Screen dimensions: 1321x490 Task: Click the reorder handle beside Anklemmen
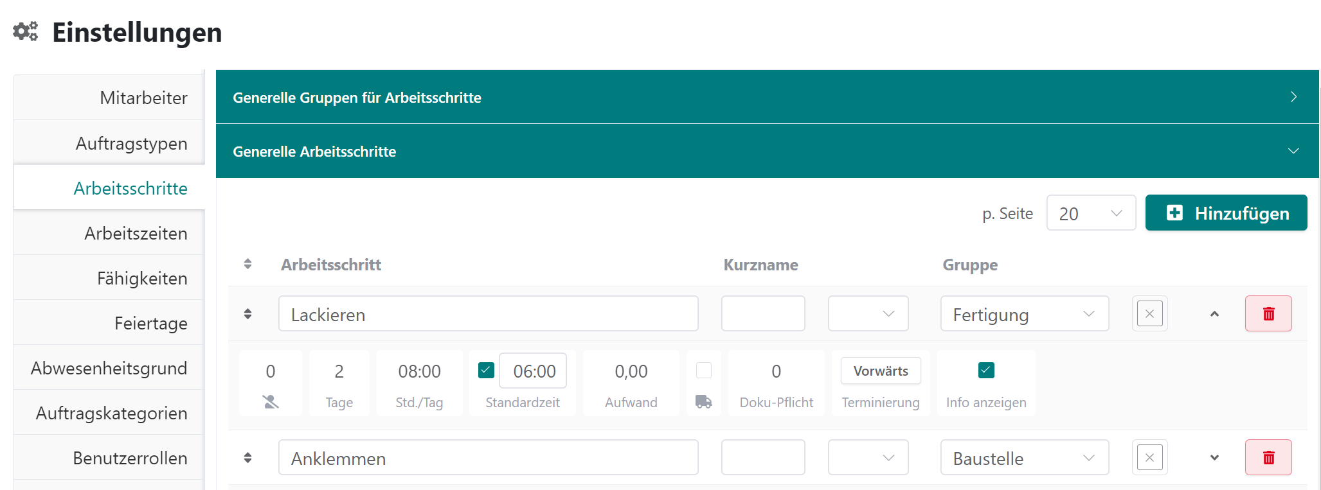coord(248,457)
